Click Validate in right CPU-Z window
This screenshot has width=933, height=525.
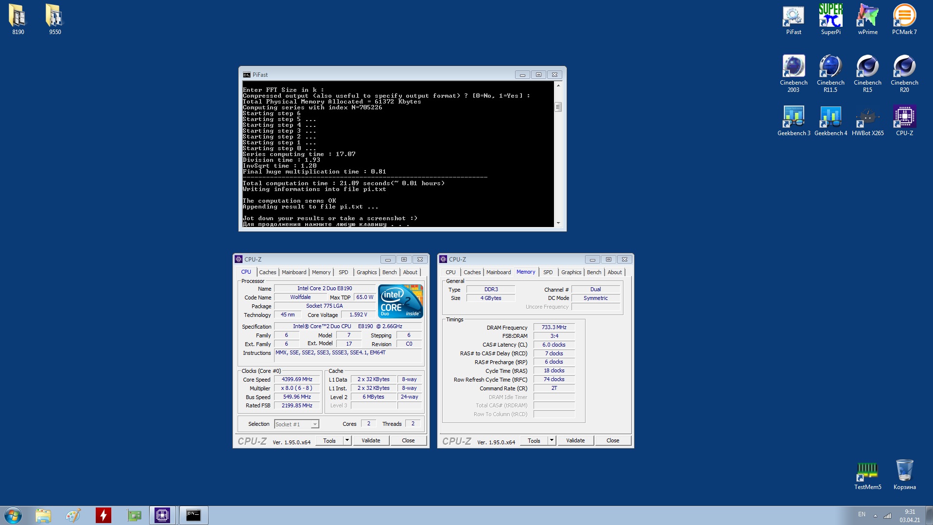coord(575,440)
